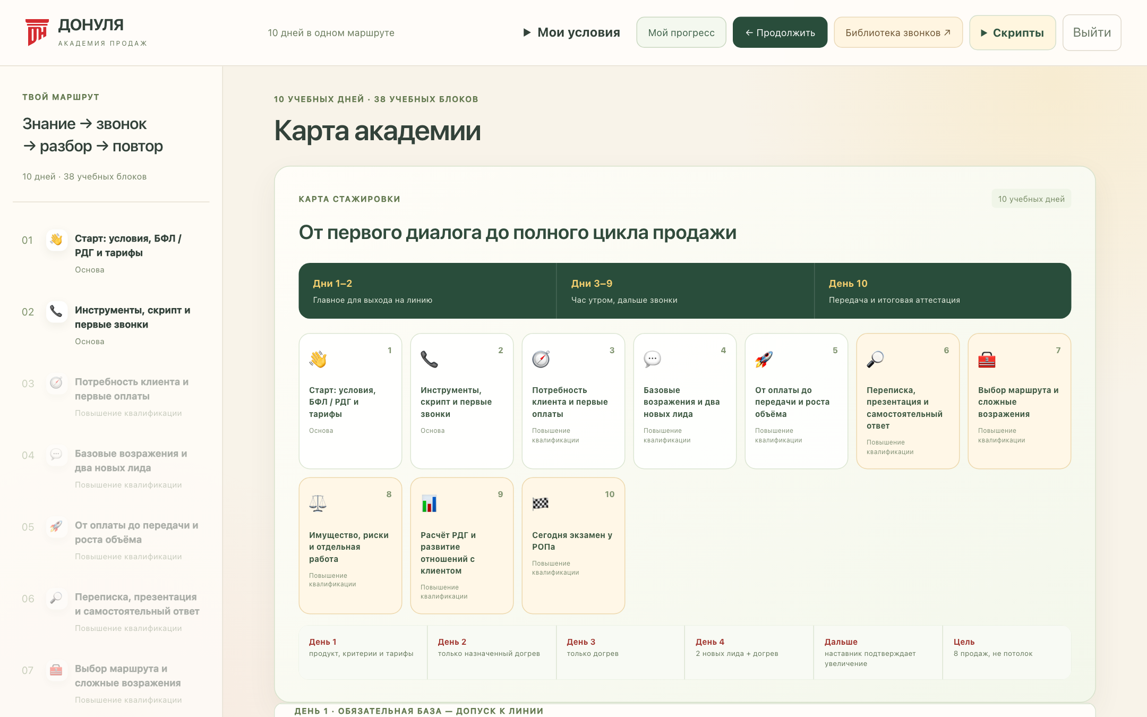The width and height of the screenshot is (1147, 717).
Task: Click the compass icon in sidebar item 03
Action: (56, 383)
